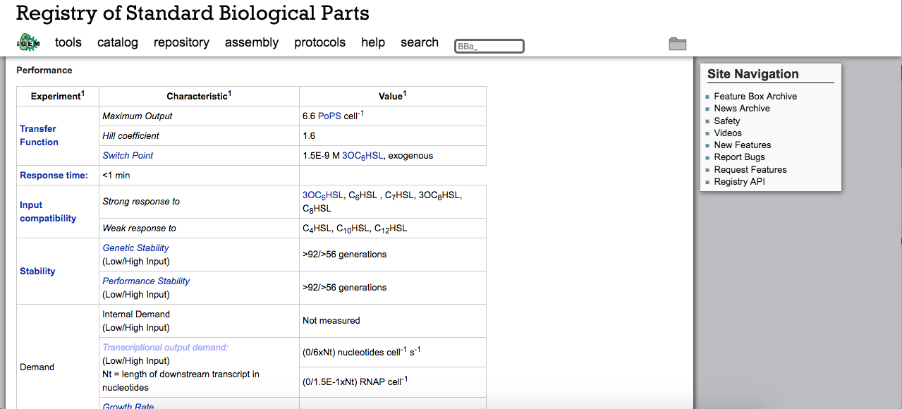Open the folder icon in header
The image size is (902, 409).
pyautogui.click(x=677, y=44)
